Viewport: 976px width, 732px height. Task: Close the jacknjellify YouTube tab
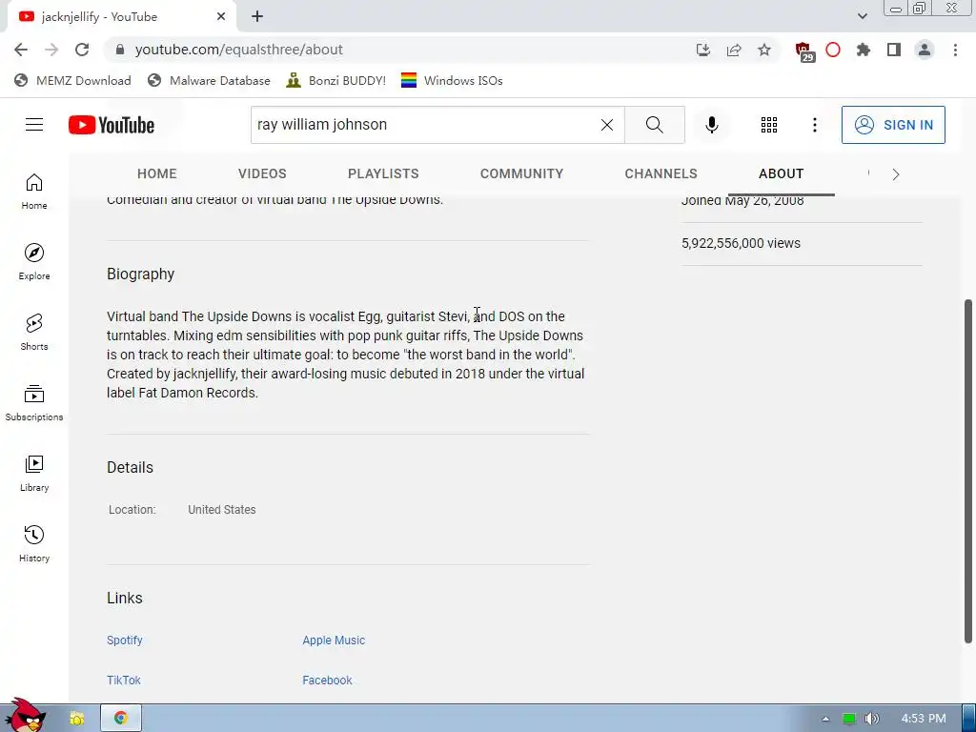point(221,17)
